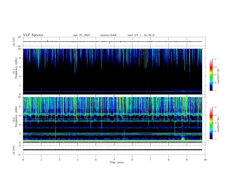The width and height of the screenshot is (231, 179).
Task: Click the upper colorbar "log(PSD)" label
Action: [x=218, y=76]
